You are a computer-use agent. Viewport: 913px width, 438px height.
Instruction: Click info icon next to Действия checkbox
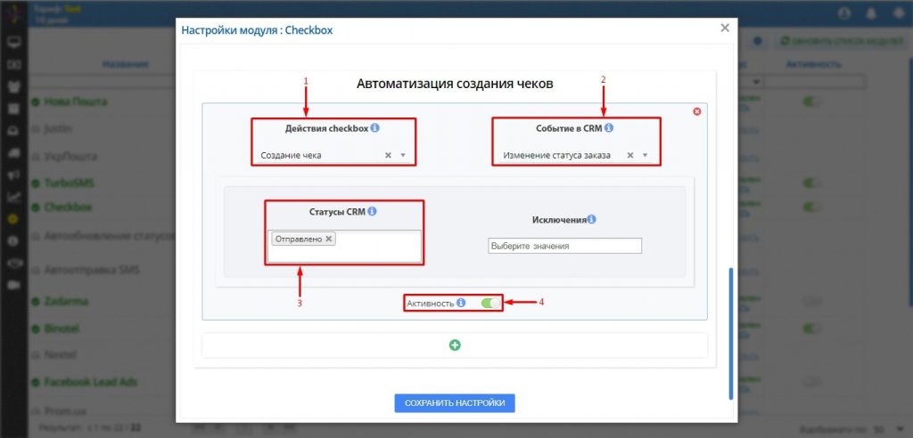tap(374, 128)
